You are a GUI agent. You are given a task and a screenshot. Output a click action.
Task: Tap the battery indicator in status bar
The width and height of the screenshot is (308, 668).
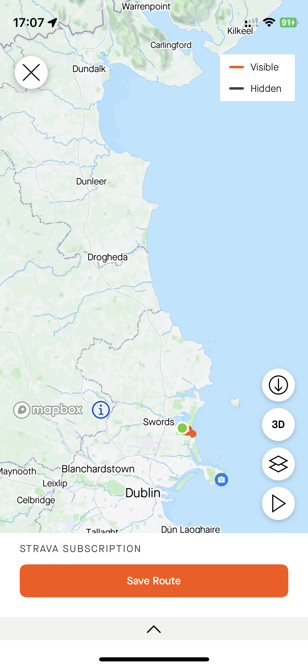289,22
